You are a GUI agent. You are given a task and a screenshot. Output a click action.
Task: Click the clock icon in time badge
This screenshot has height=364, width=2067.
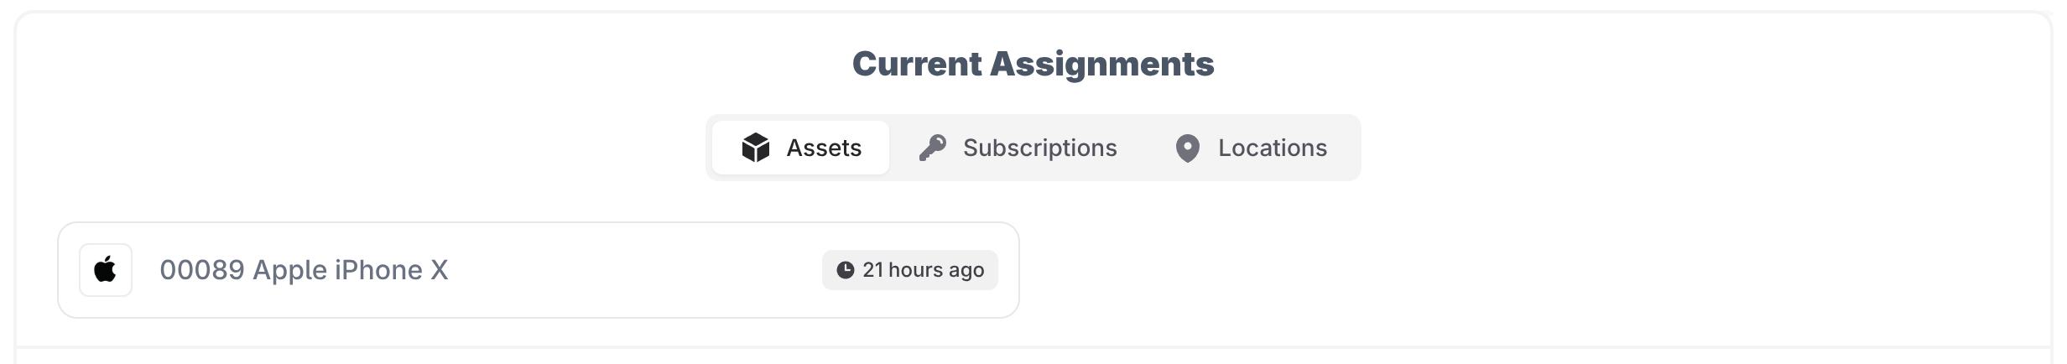click(845, 270)
